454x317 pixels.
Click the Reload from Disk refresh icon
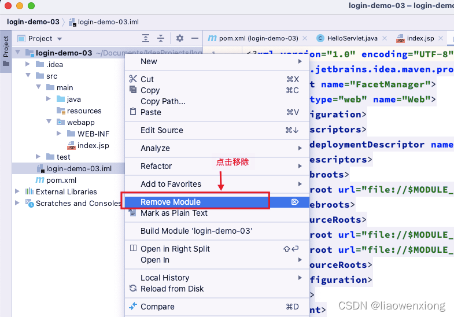click(x=133, y=288)
